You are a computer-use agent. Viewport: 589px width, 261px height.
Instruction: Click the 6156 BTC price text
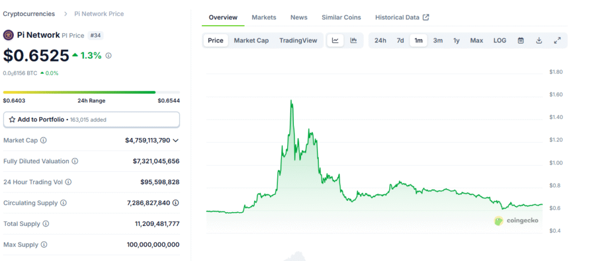20,73
